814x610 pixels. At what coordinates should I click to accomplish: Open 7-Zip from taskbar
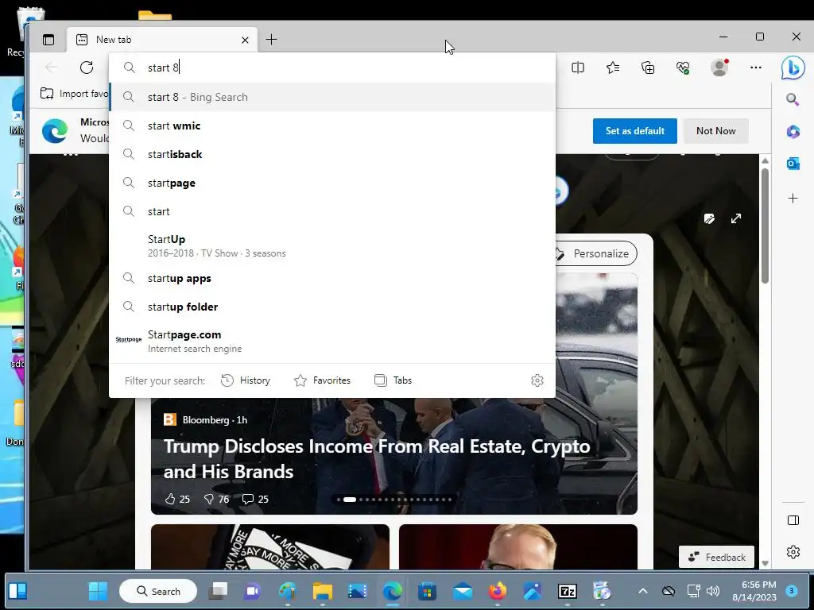tap(568, 591)
